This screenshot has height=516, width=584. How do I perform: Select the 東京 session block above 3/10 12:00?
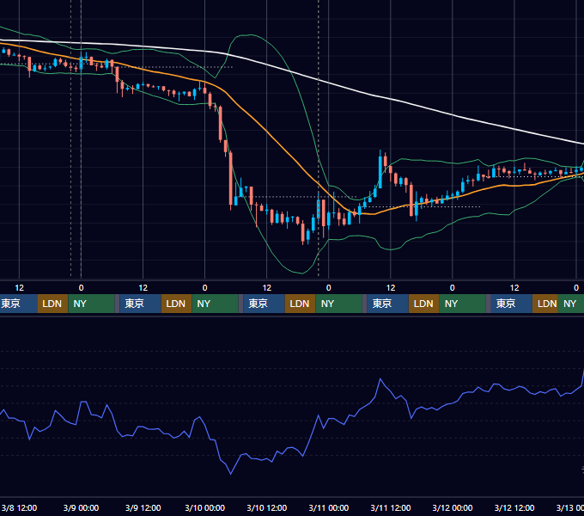pyautogui.click(x=264, y=304)
